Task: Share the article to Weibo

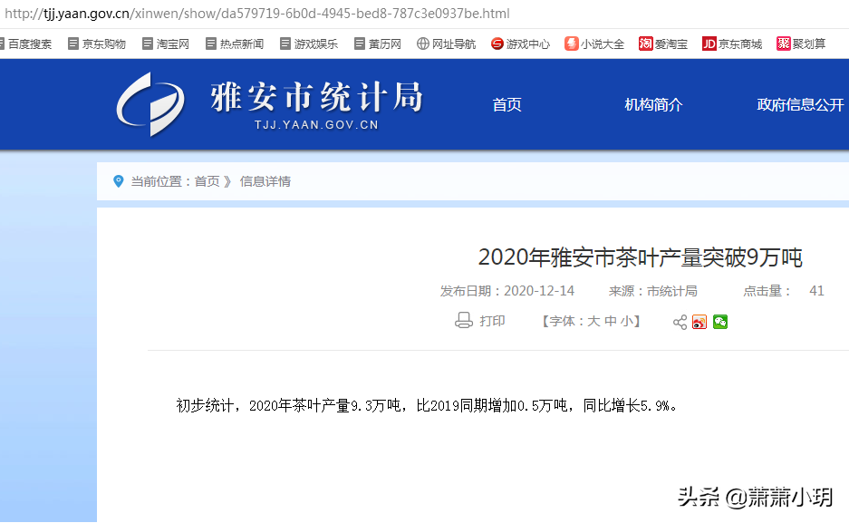Action: point(699,322)
